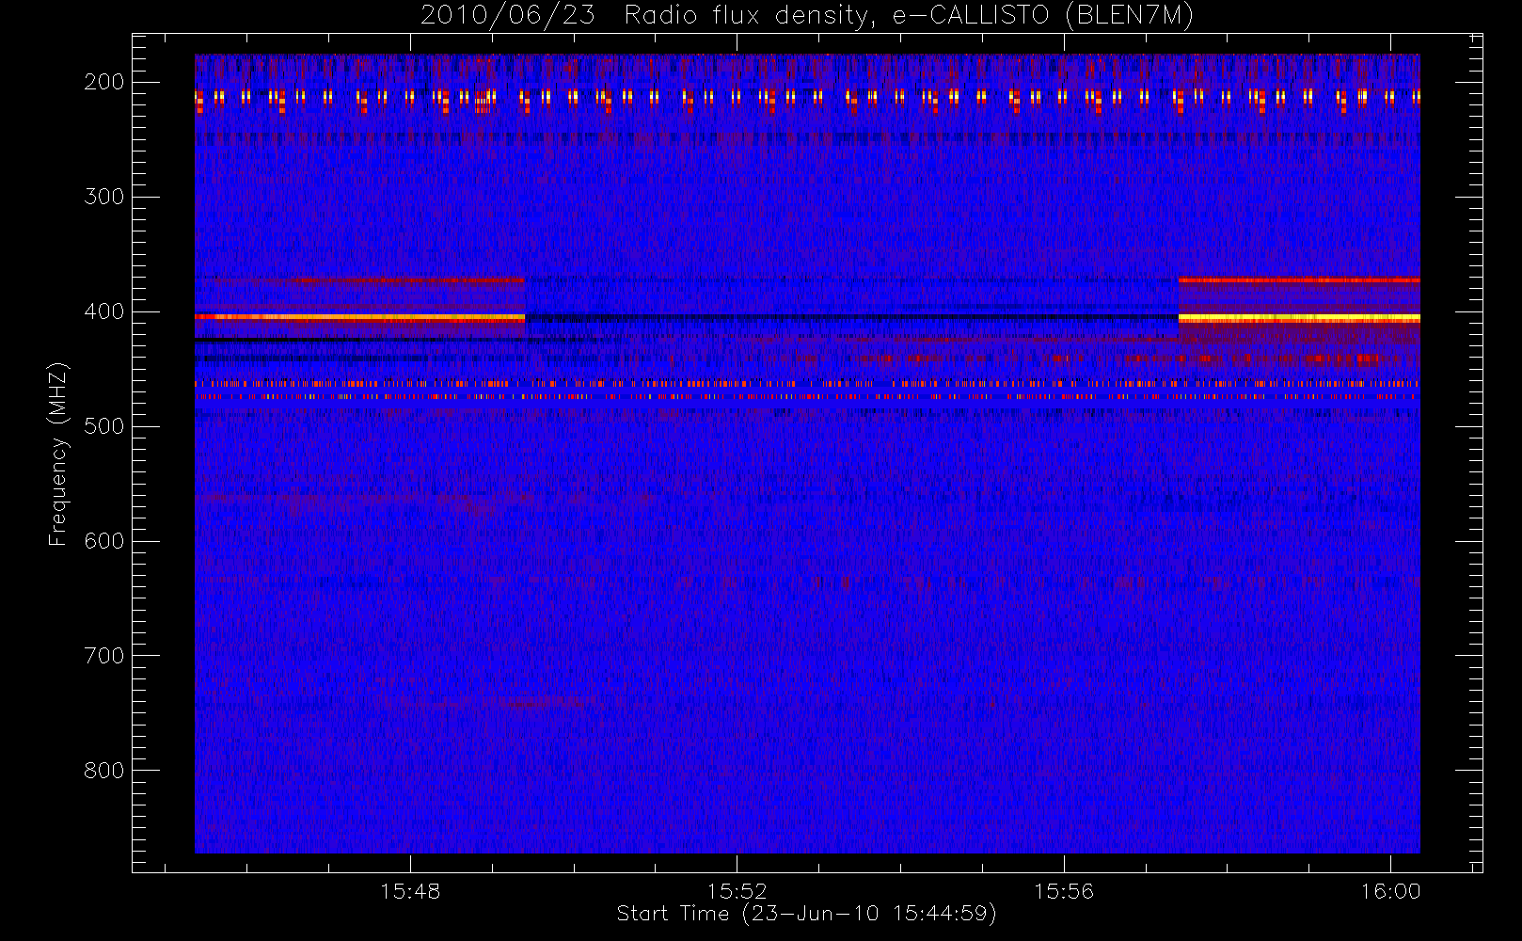Click the 15:48 time tick label
1522x941 pixels.
click(x=410, y=891)
